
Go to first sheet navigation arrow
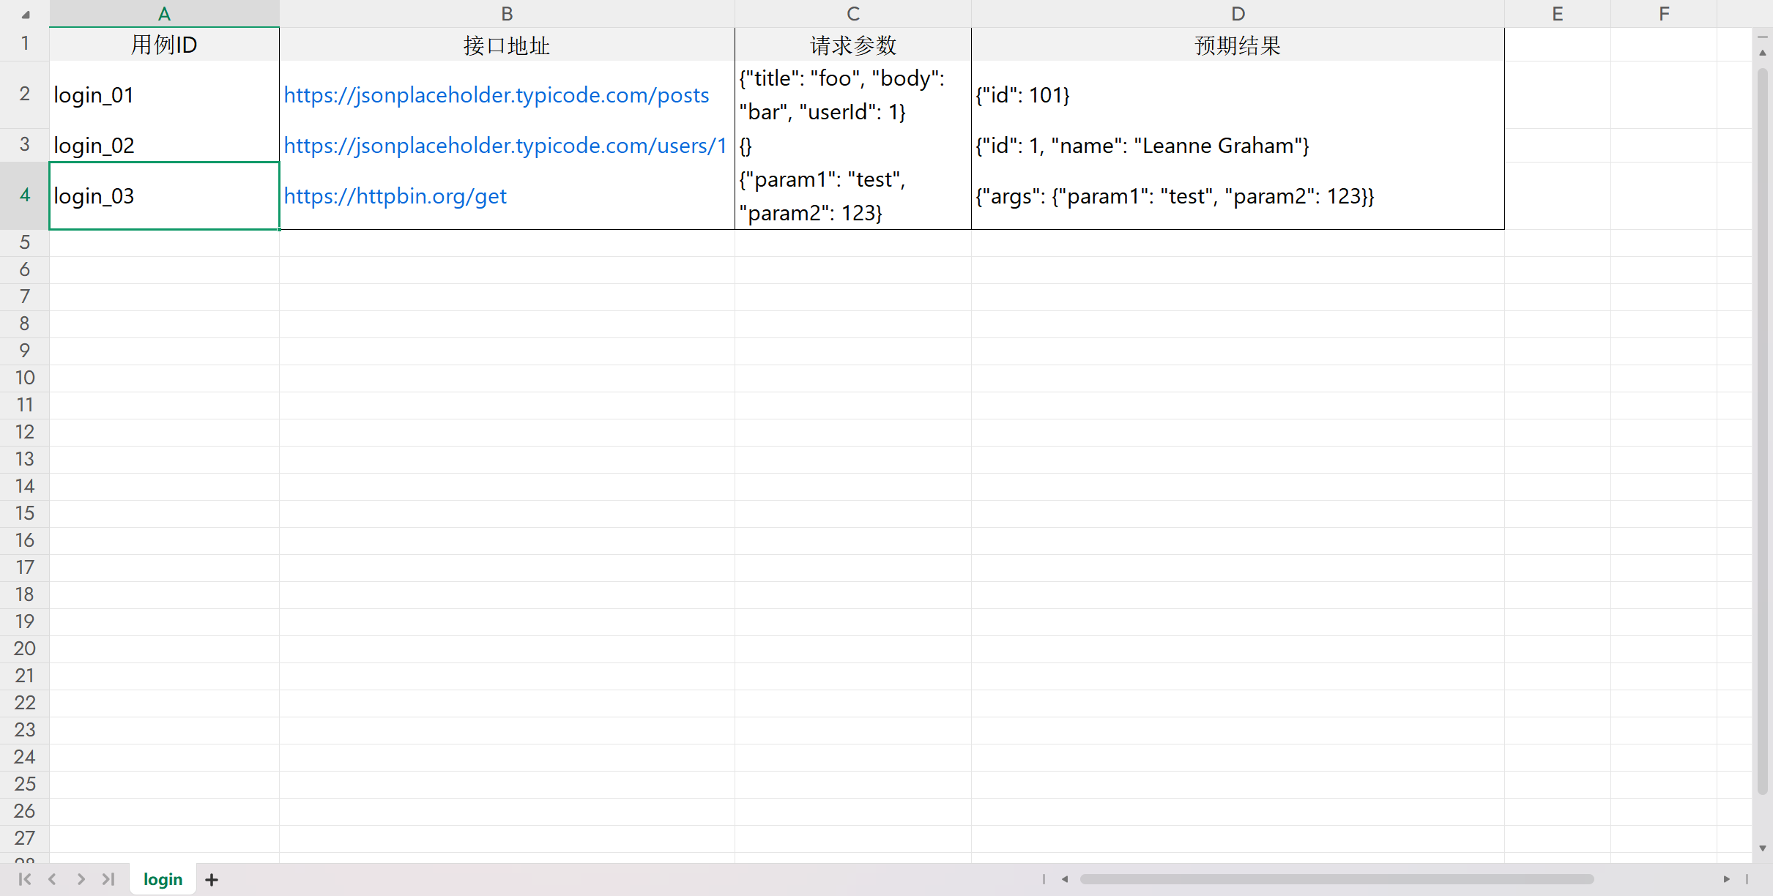pyautogui.click(x=24, y=879)
